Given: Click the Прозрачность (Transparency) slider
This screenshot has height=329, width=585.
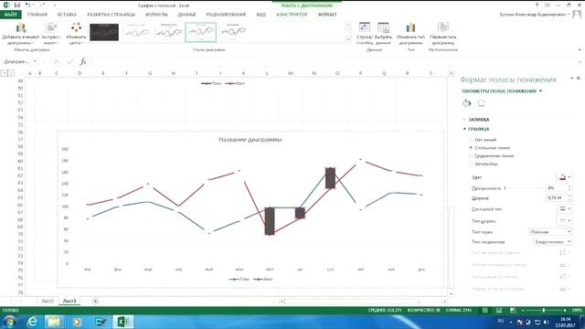Looking at the screenshot, I should 523,188.
